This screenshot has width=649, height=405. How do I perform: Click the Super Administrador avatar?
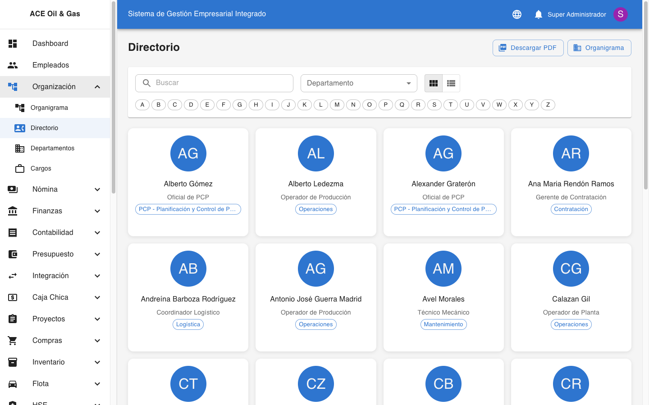click(x=620, y=14)
